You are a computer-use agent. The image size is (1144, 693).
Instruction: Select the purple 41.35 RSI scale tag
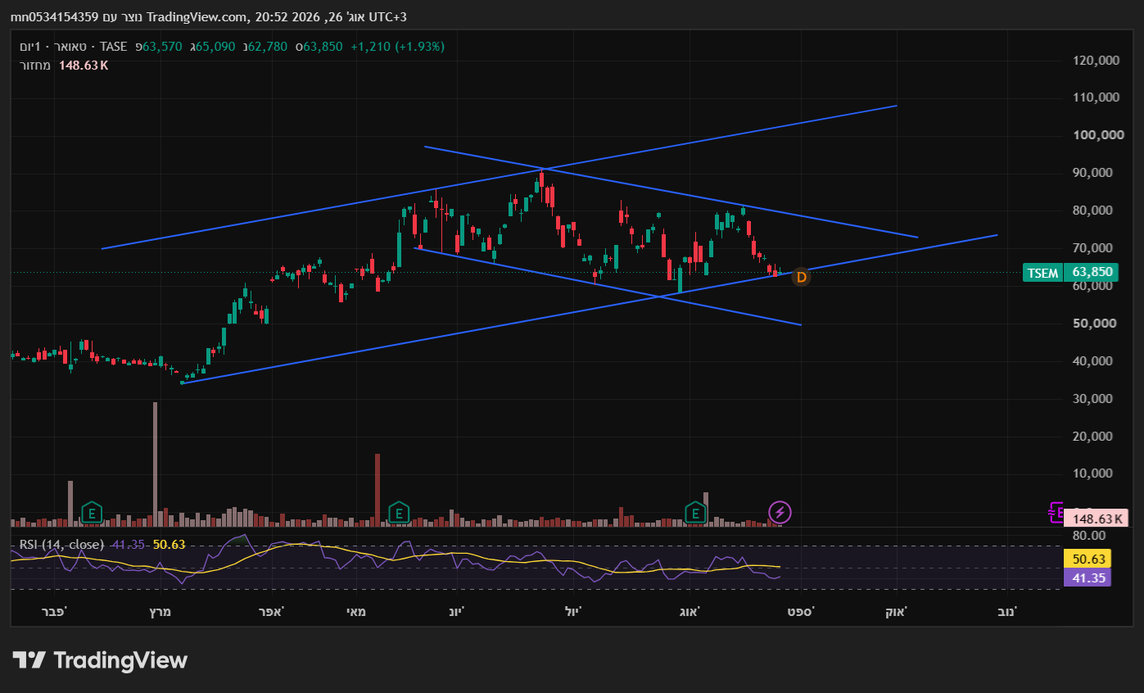[x=1087, y=577]
